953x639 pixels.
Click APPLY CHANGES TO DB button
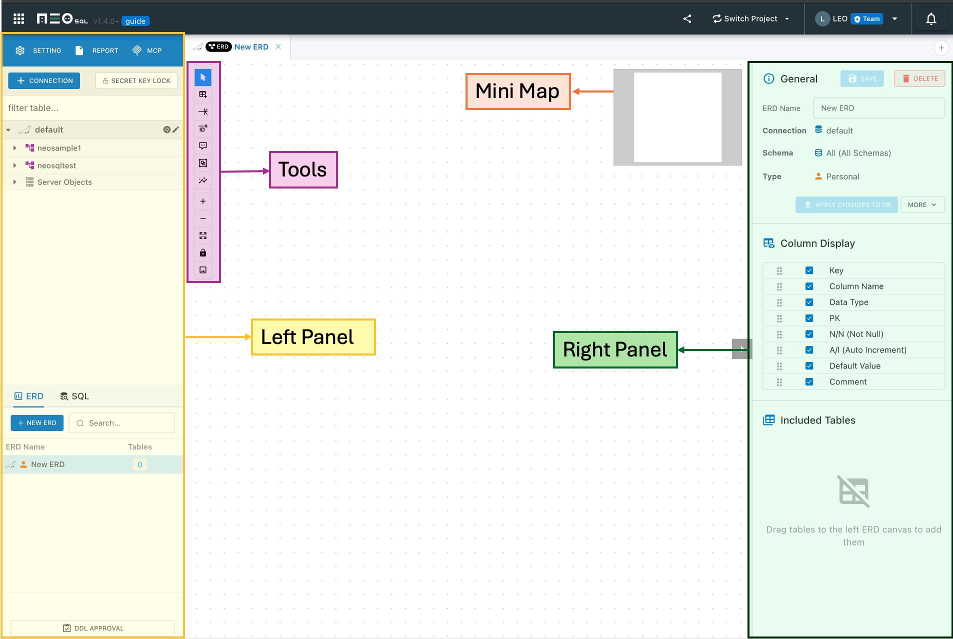847,205
